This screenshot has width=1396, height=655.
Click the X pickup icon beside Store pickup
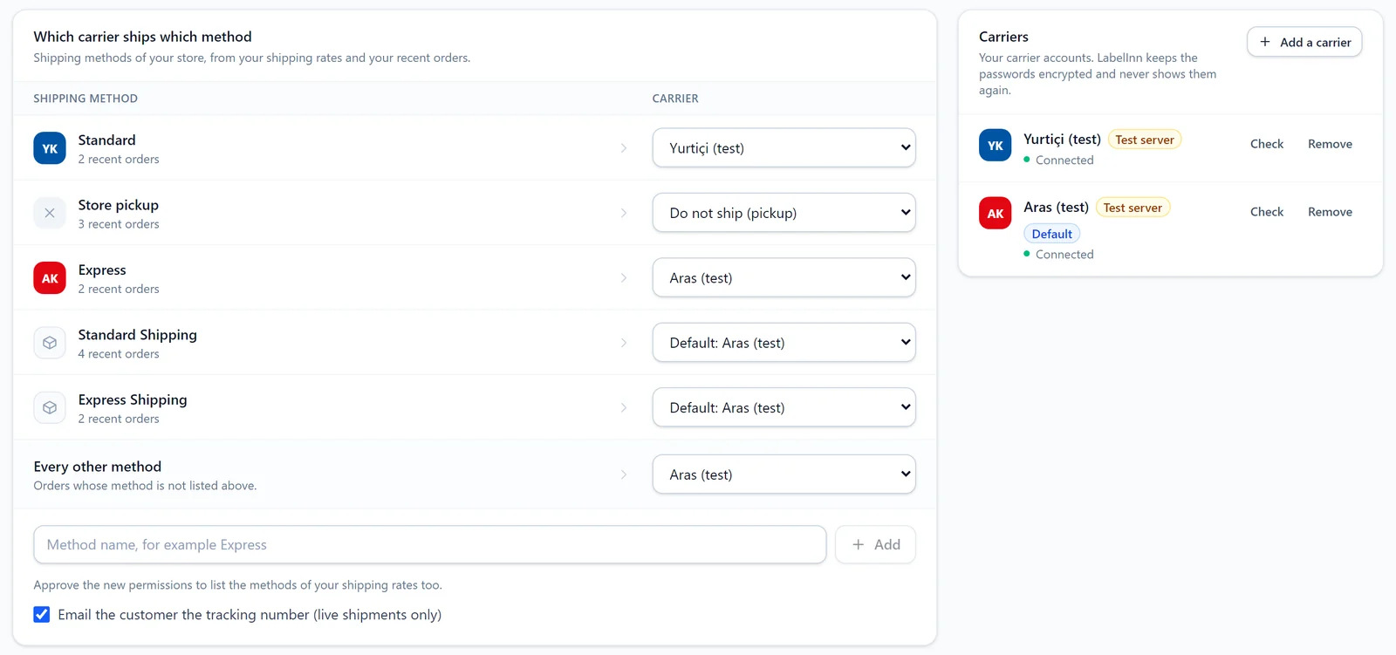tap(50, 213)
